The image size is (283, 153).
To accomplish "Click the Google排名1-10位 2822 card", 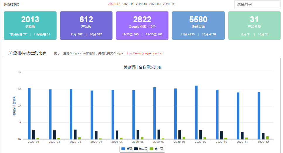I will coord(142,26).
